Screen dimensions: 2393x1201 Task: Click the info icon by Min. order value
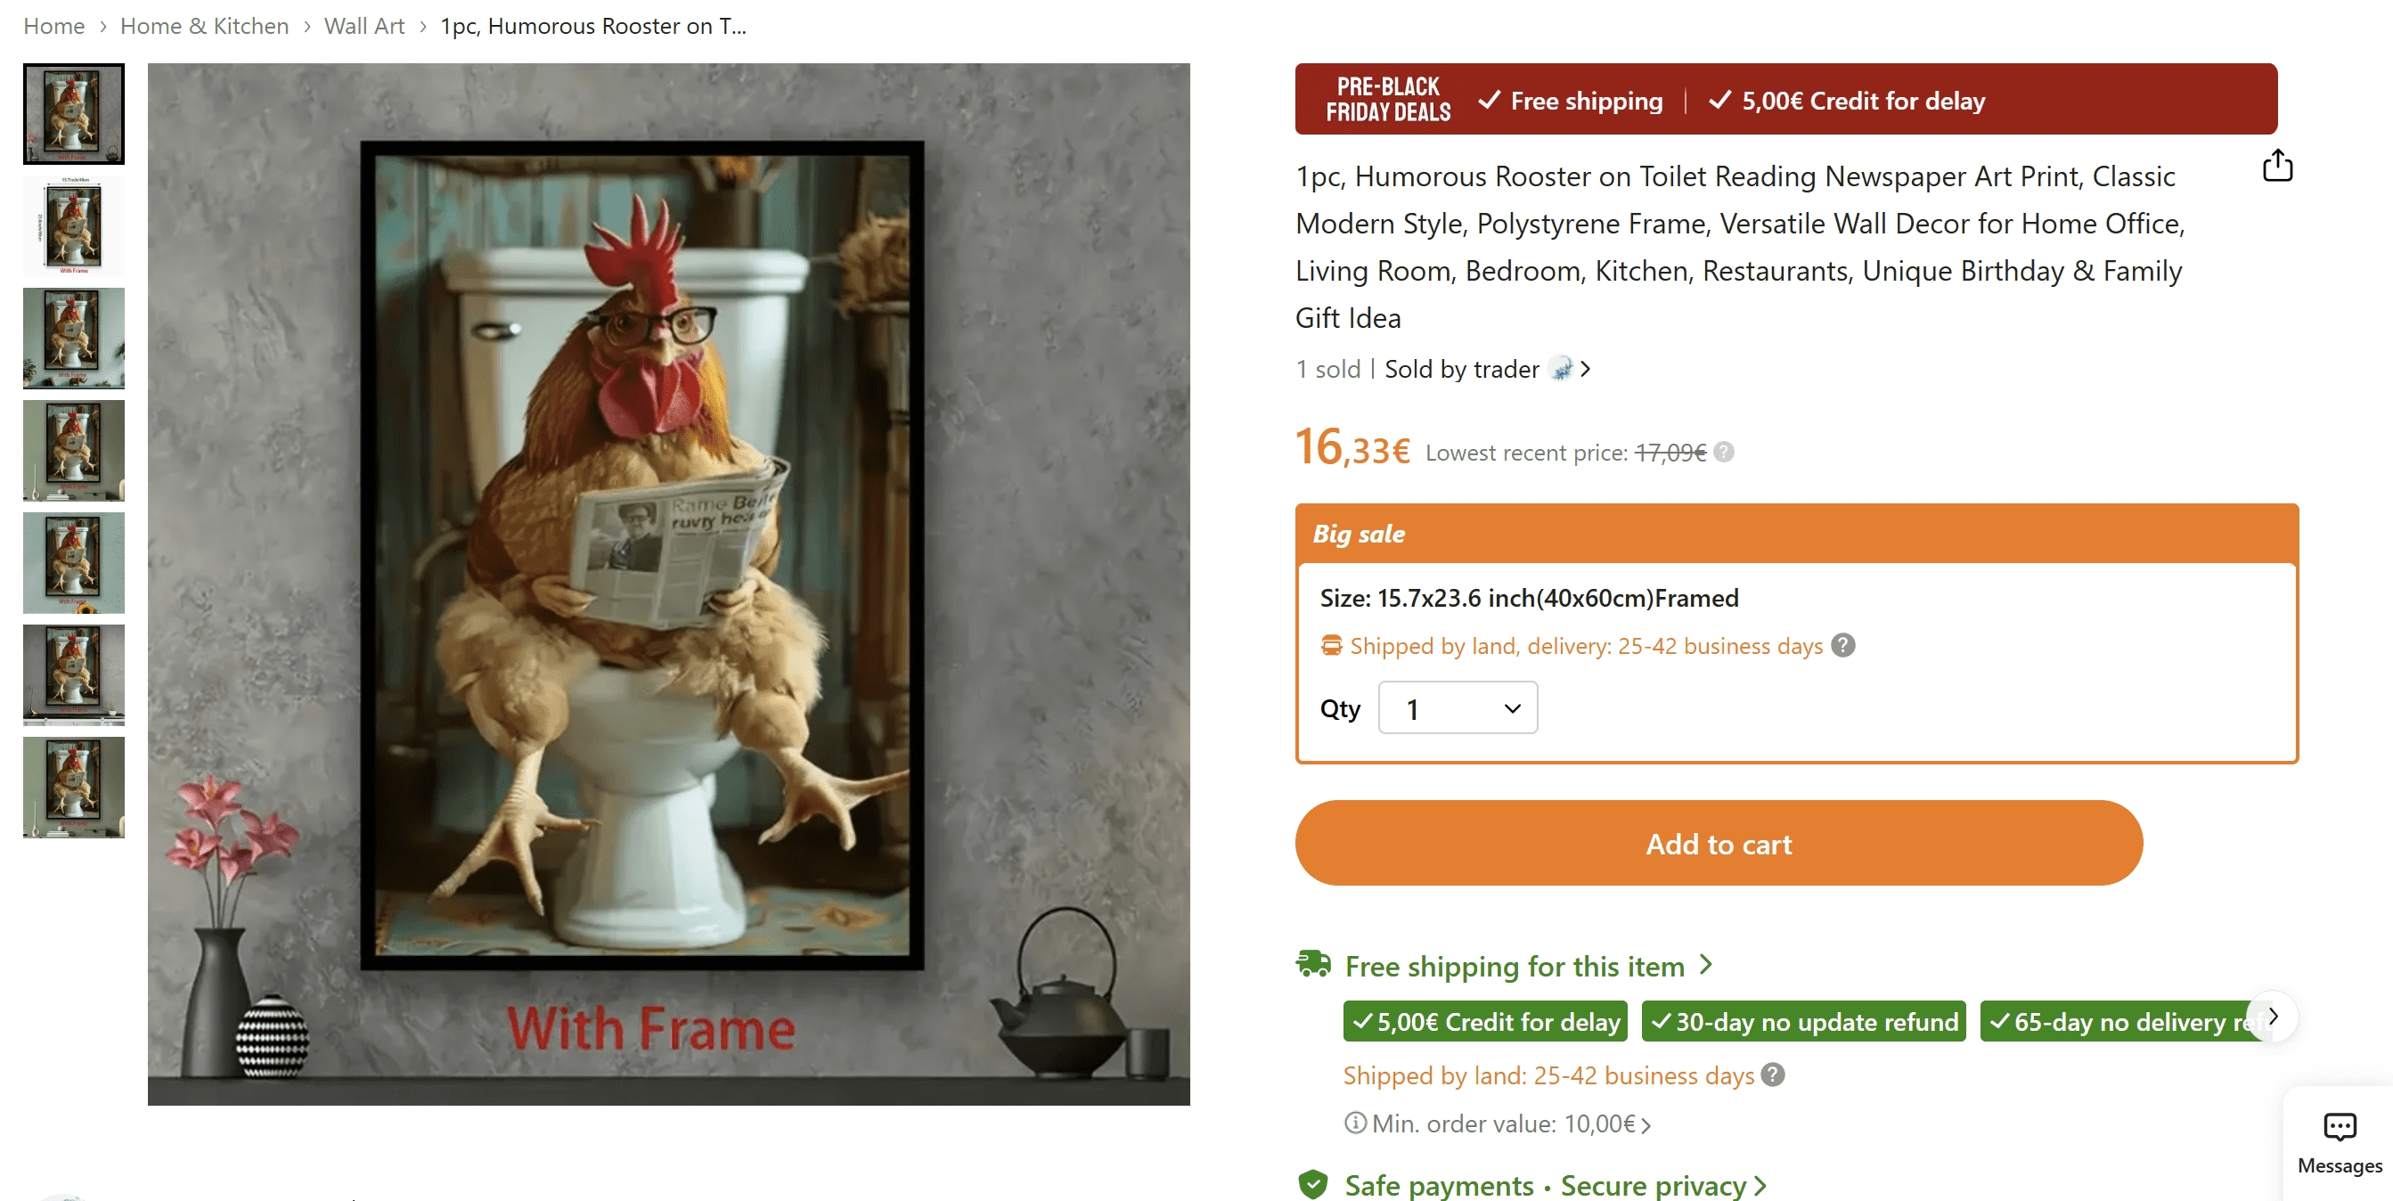(x=1355, y=1123)
